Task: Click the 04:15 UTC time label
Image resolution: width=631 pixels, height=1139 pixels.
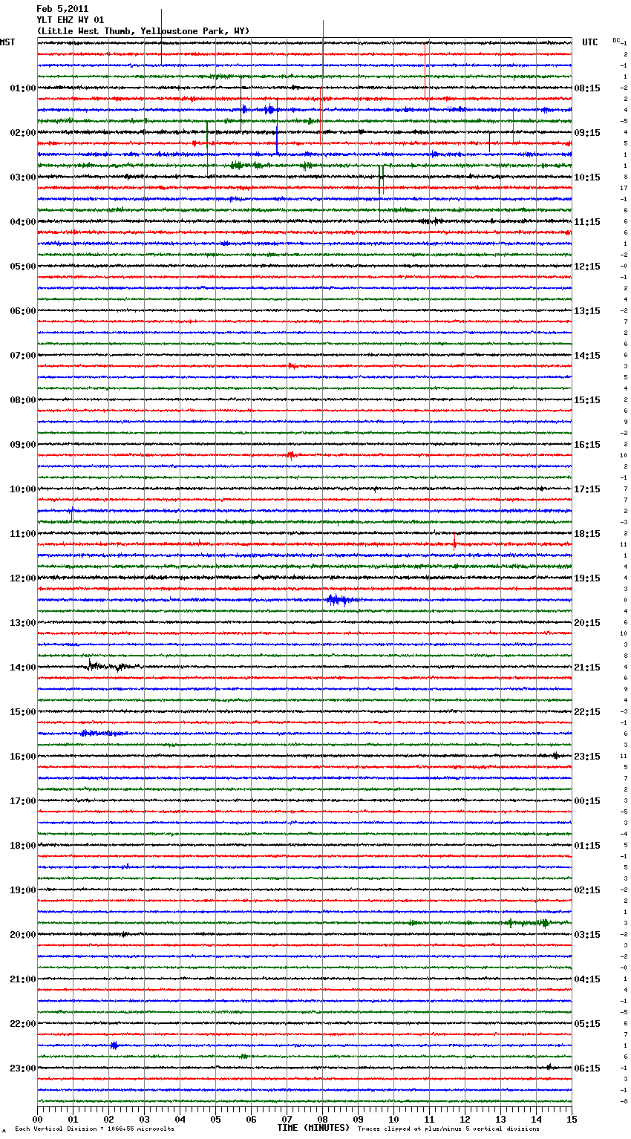Action: point(587,979)
